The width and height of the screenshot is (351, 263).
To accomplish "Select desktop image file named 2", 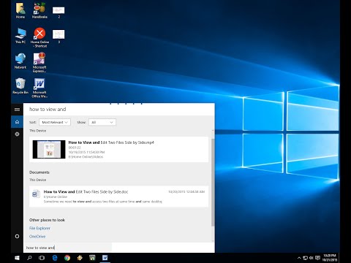I will (58, 12).
